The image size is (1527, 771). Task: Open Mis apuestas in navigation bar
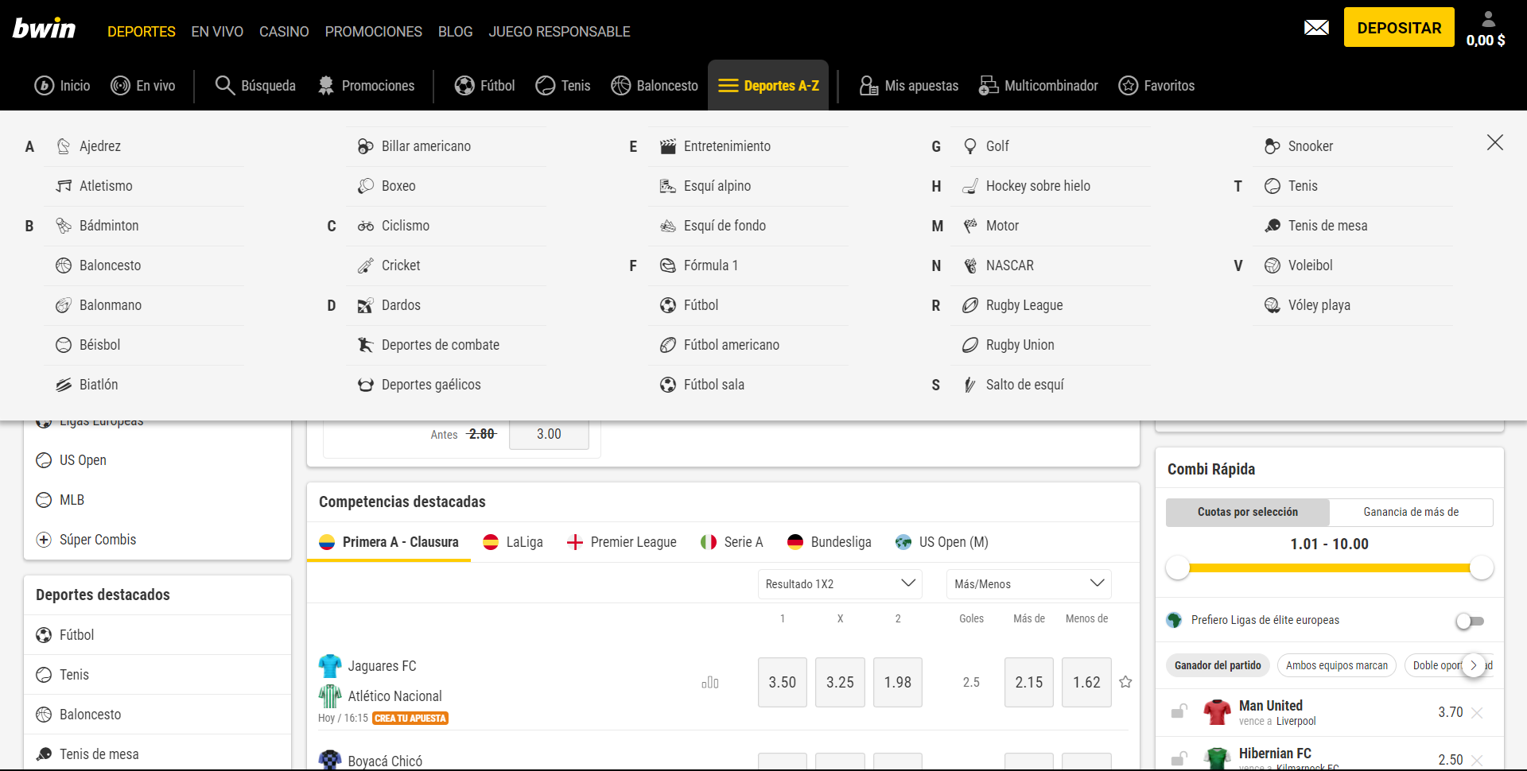(909, 86)
